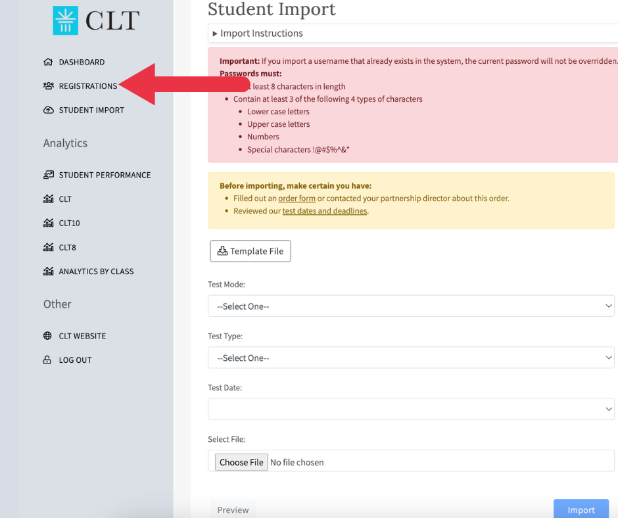Screen dimensions: 618x518
Task: Download the Template File
Action: (250, 251)
